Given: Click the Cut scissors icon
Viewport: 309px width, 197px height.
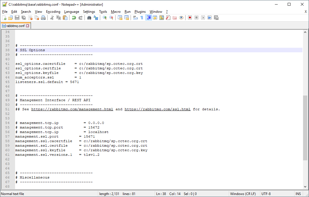Looking at the screenshot, I should coord(52,18).
